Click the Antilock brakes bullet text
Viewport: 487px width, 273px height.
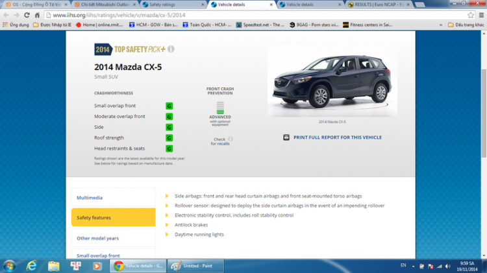point(192,224)
